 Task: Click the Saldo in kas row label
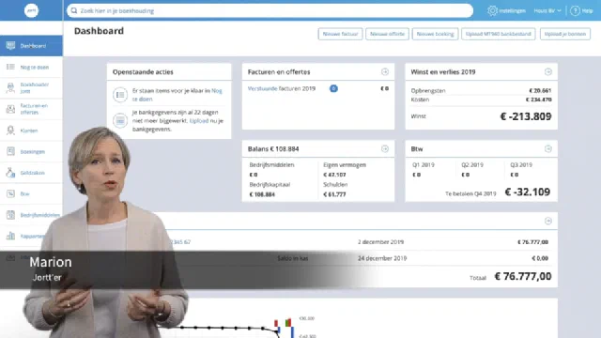pyautogui.click(x=293, y=259)
